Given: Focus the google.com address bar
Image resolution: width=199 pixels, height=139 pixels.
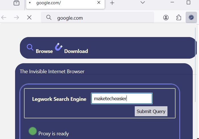Looking at the screenshot, I should coord(97,17).
